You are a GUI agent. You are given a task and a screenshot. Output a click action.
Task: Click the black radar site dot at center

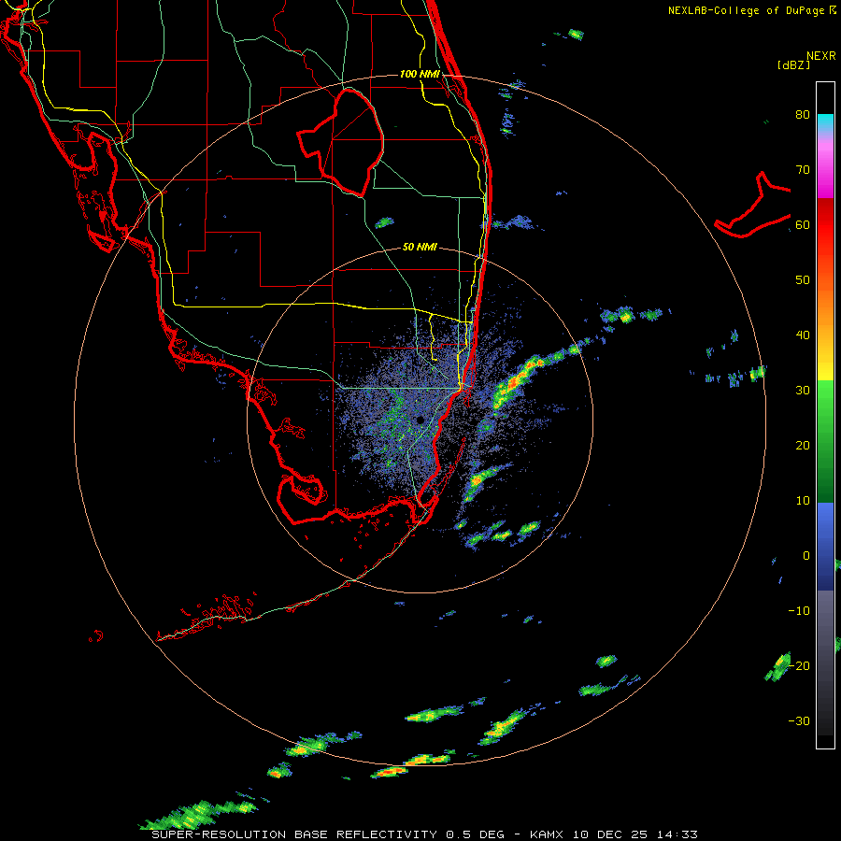420,420
